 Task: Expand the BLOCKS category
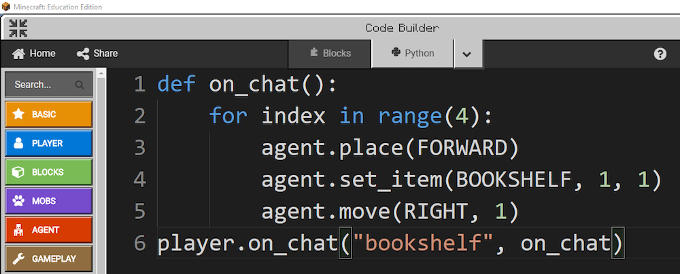(x=48, y=172)
